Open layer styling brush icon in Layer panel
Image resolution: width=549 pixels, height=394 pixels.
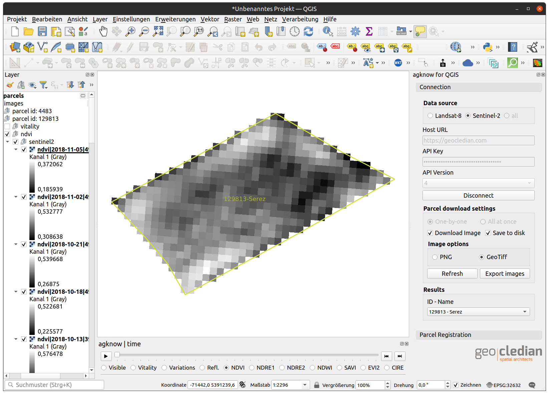(10, 85)
